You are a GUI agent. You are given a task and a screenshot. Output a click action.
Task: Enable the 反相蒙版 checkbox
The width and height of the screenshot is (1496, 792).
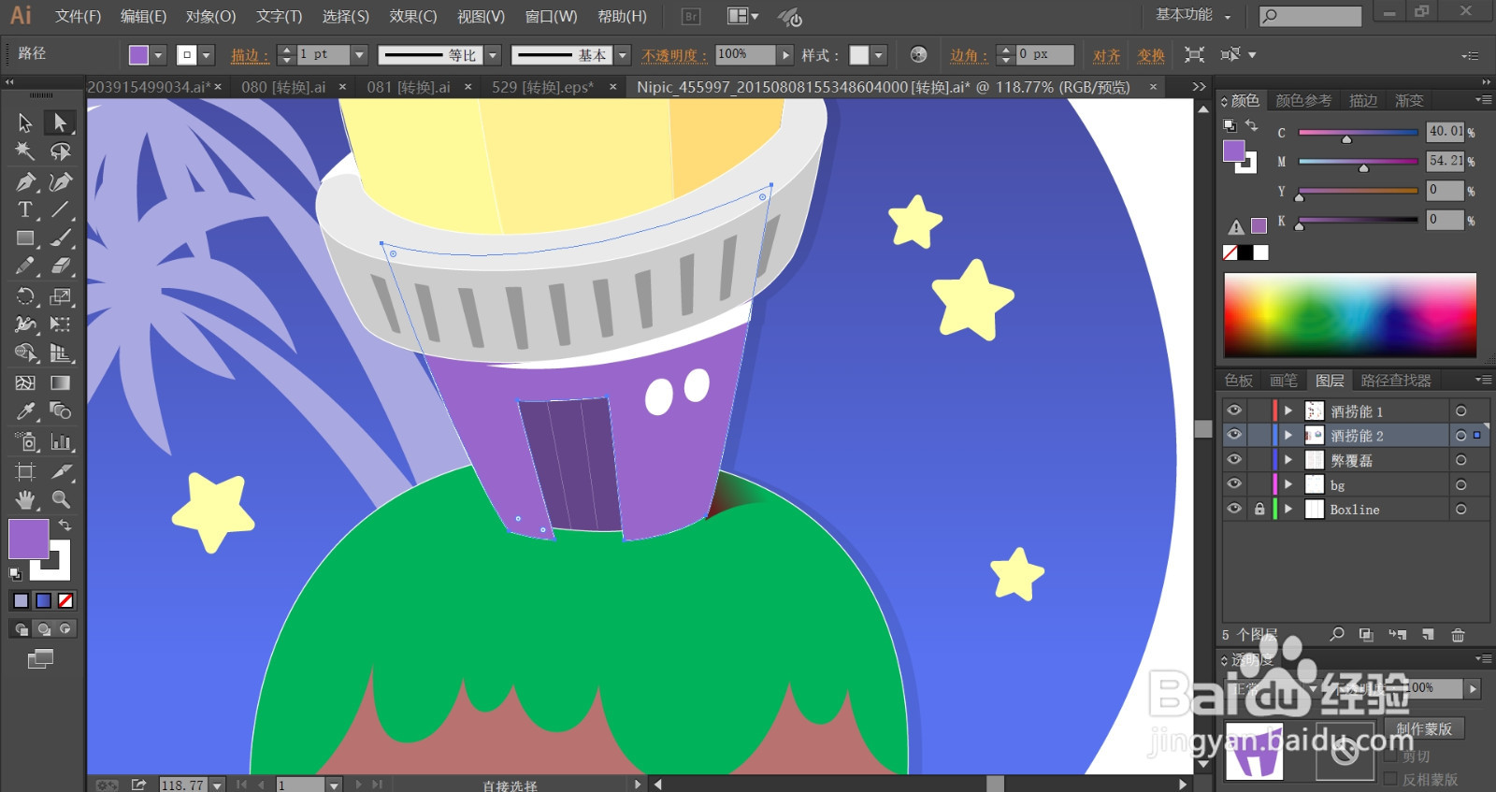point(1390,779)
